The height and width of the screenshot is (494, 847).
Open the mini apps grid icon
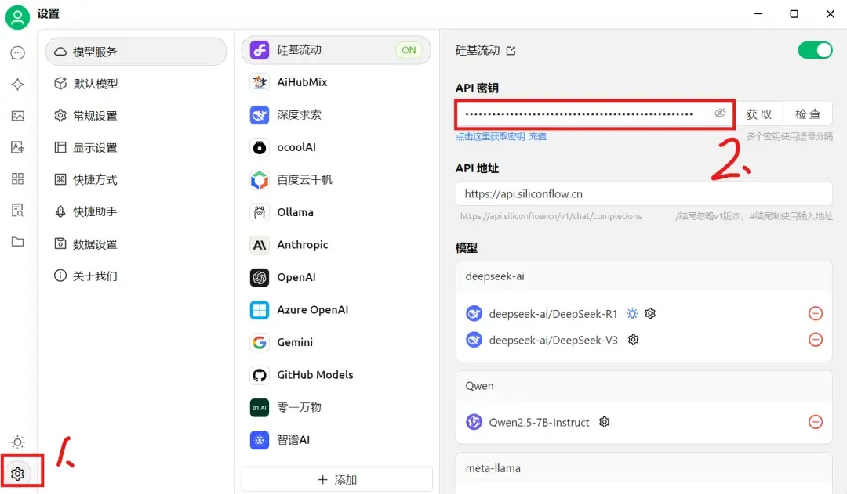[18, 178]
